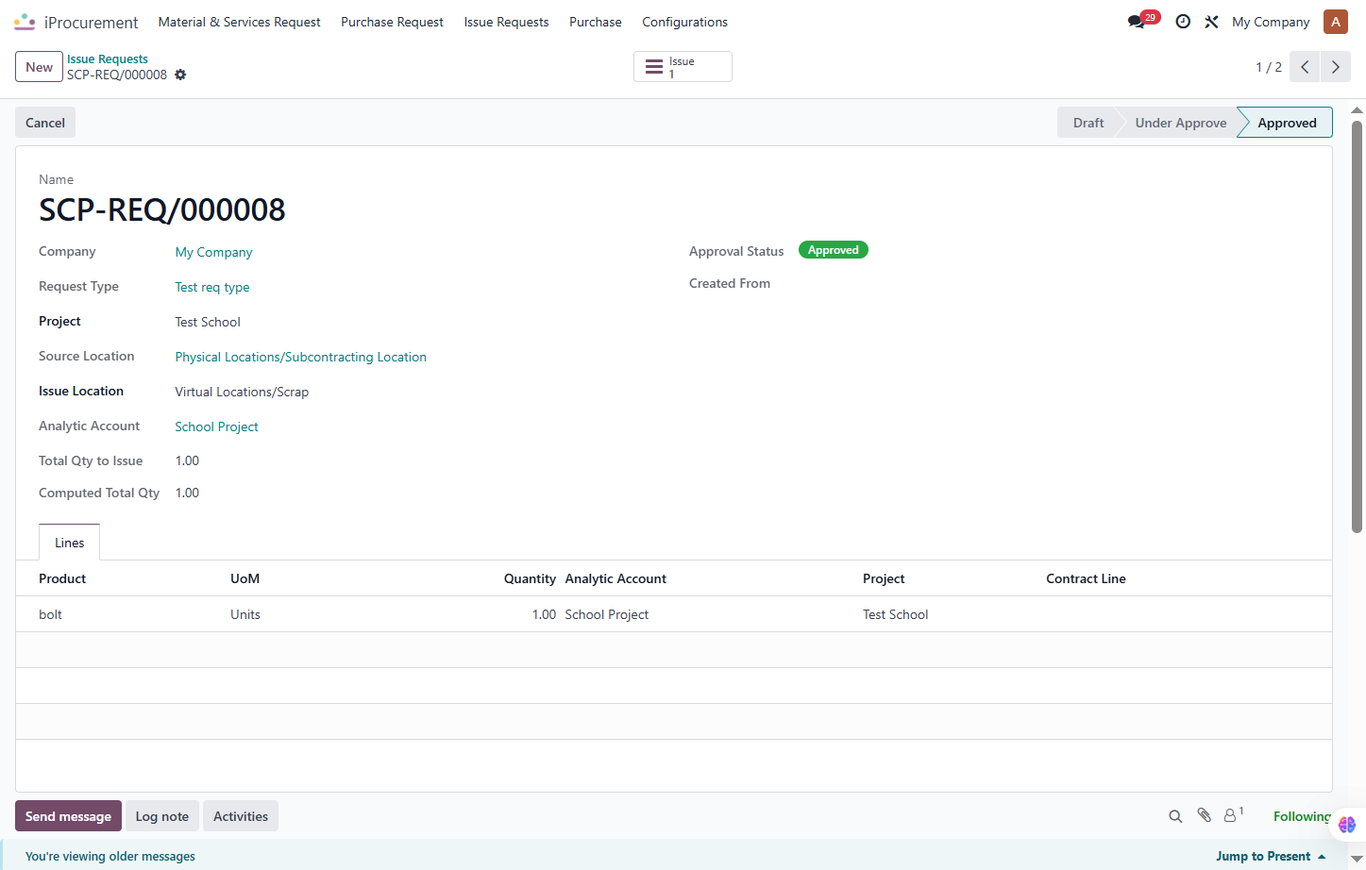Show followers list icon
The width and height of the screenshot is (1366, 870).
point(1233,815)
